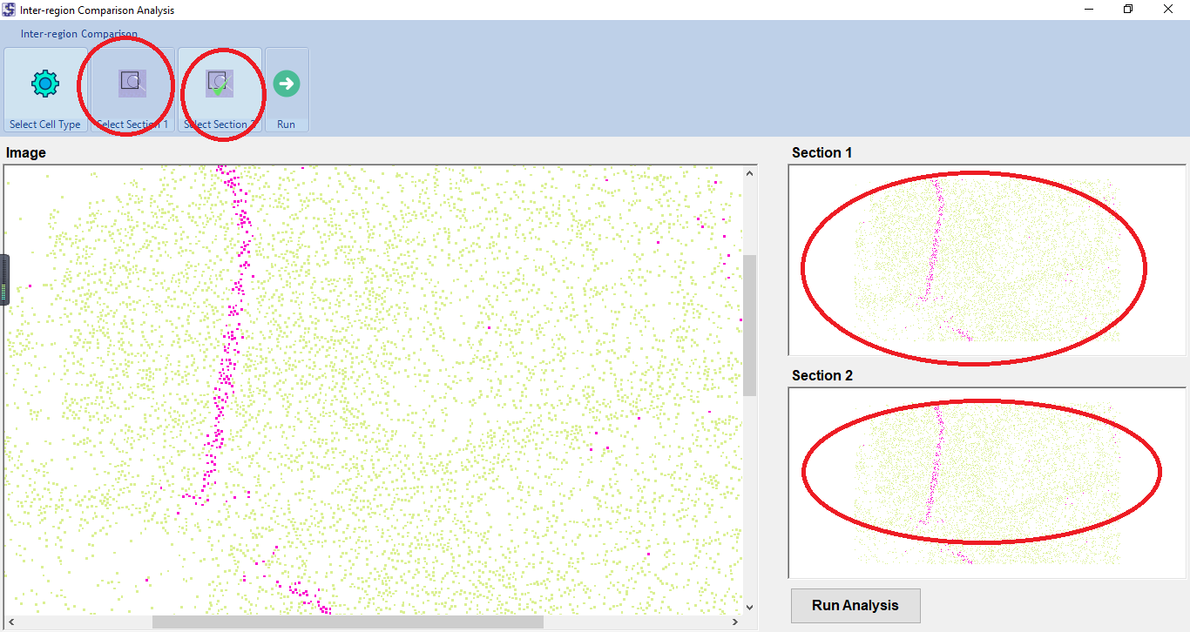Click the horizontal scrollbar left arrow

click(12, 622)
